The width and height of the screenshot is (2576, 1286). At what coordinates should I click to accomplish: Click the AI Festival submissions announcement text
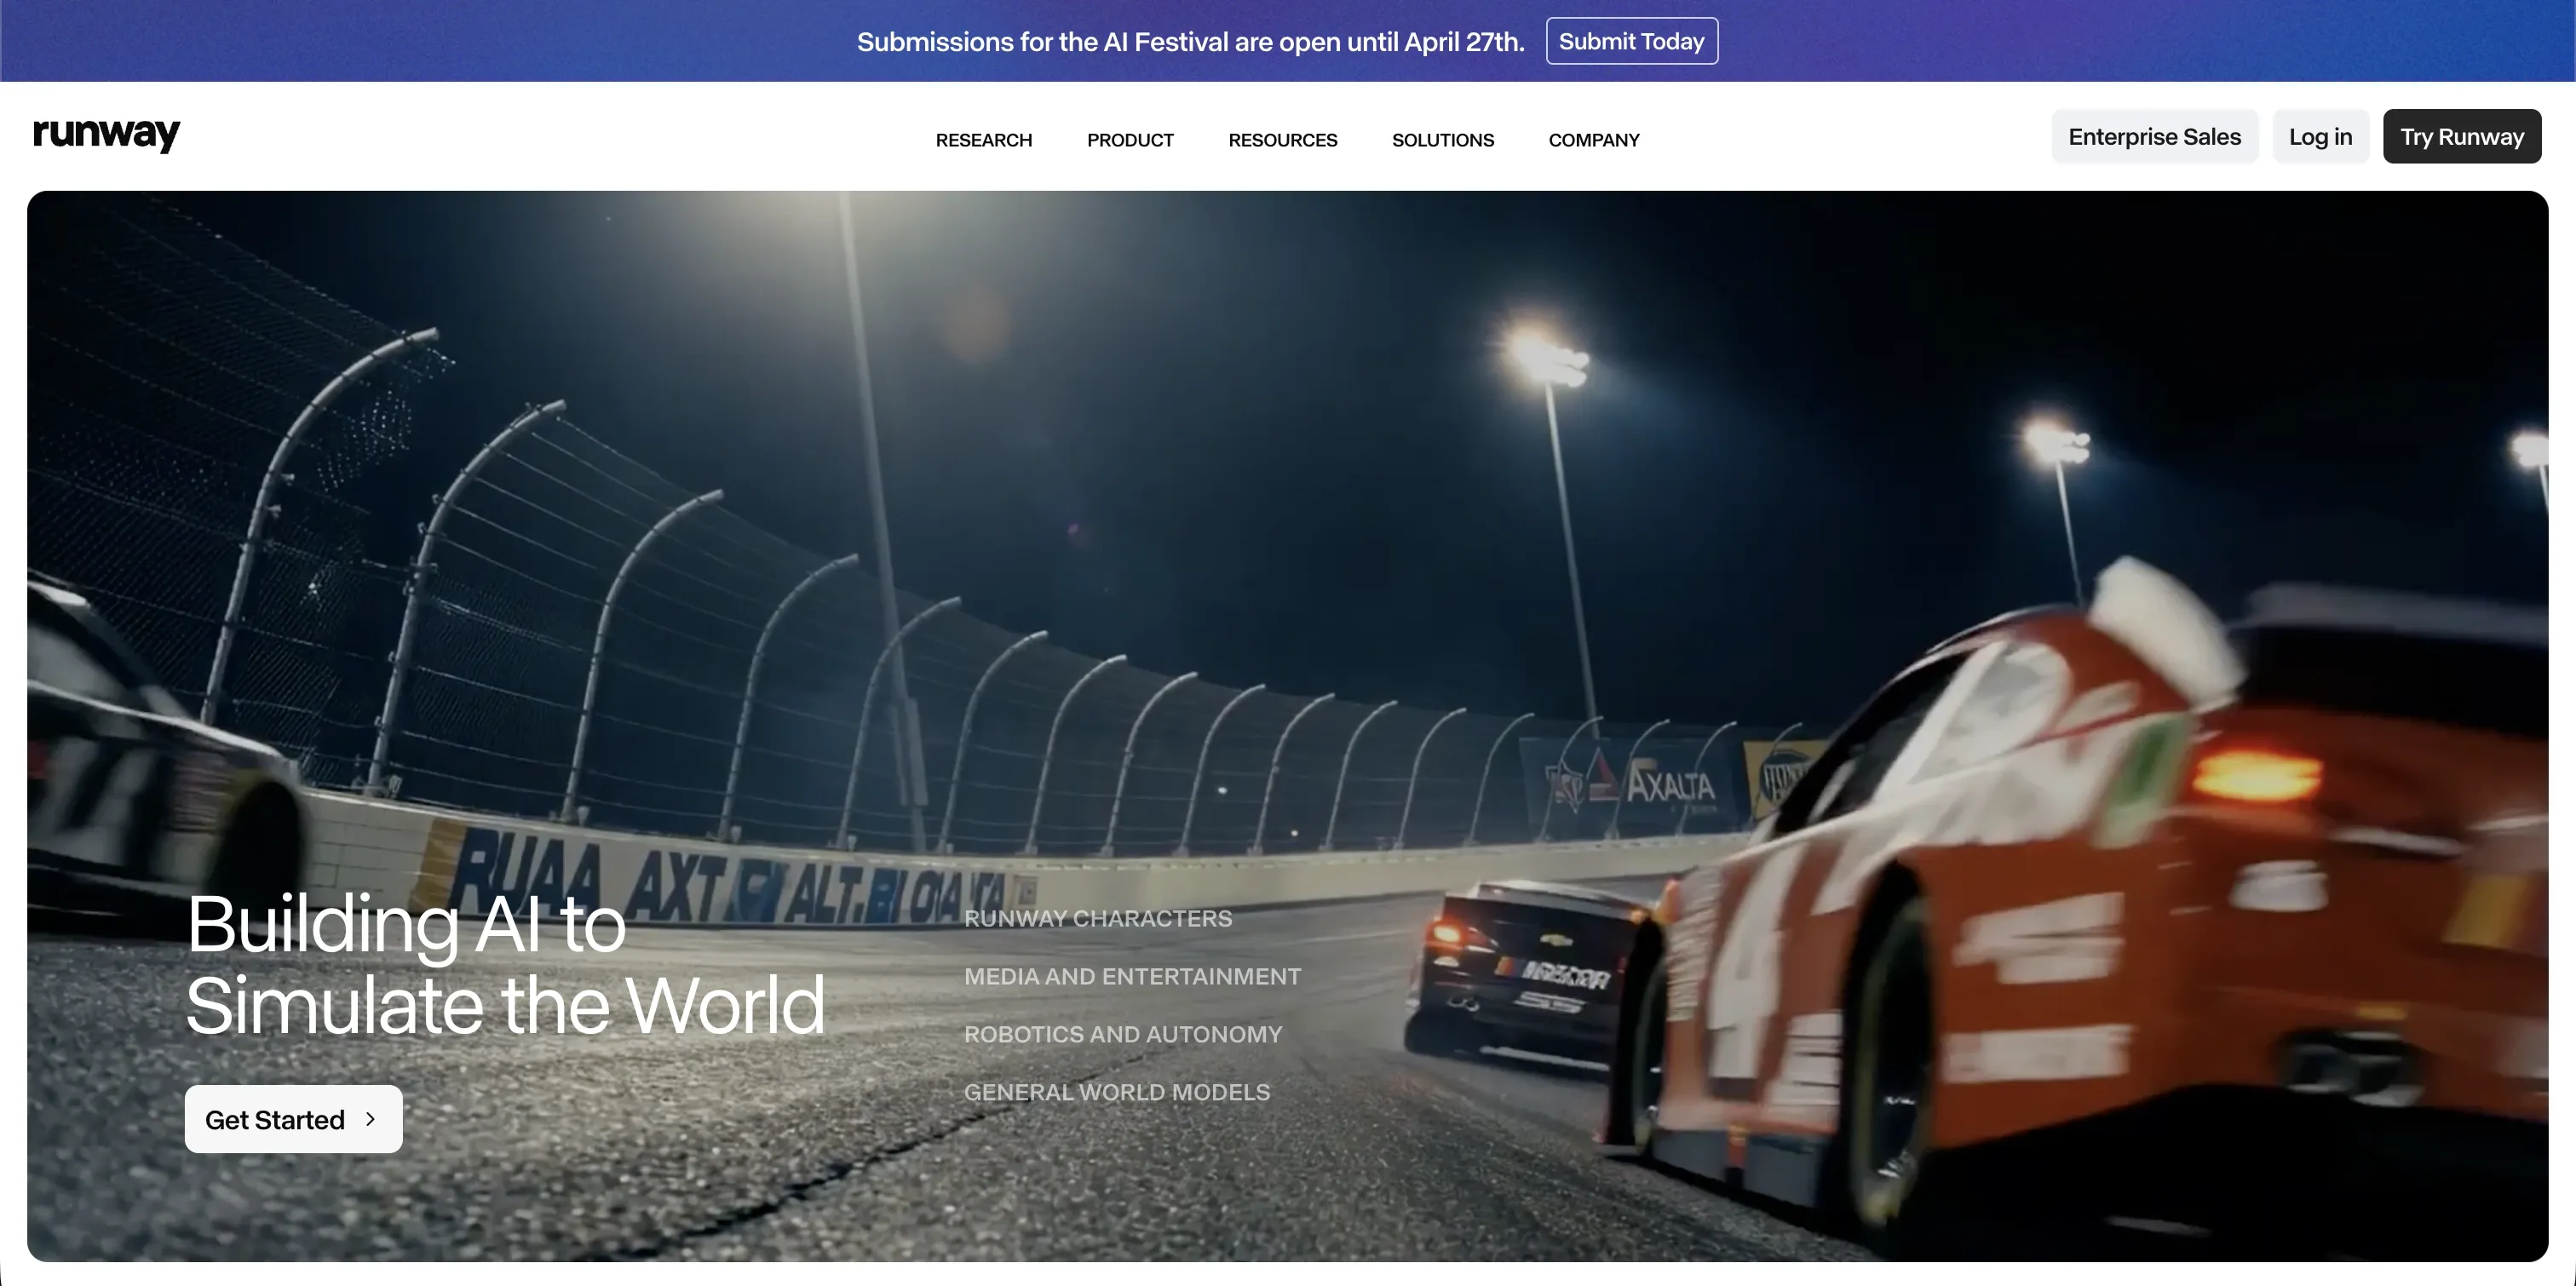coord(1190,42)
